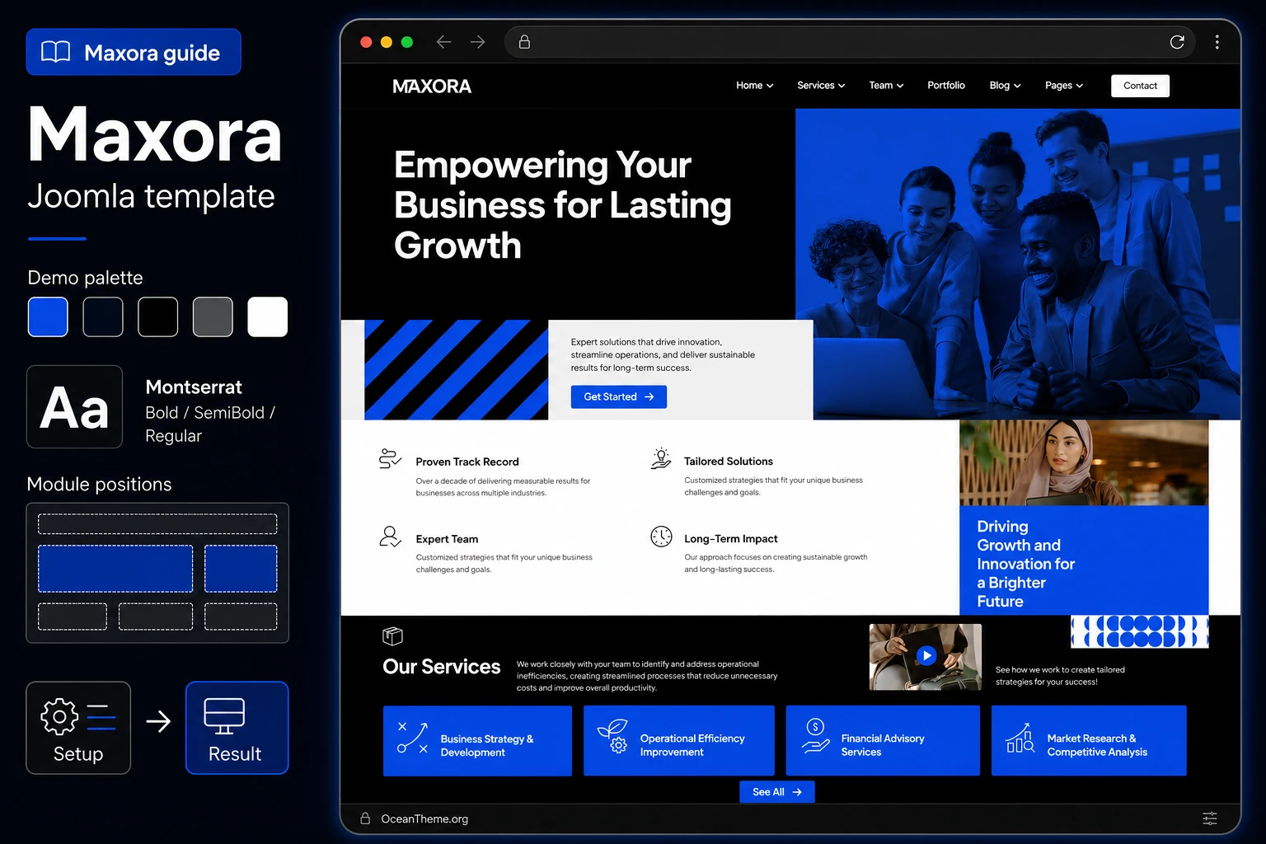The width and height of the screenshot is (1266, 844).
Task: Select the black palette swatch
Action: coord(158,316)
